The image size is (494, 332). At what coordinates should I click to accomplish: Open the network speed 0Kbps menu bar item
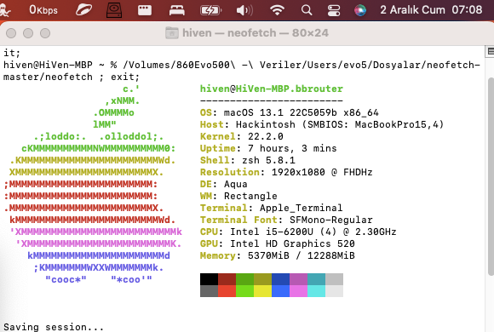click(x=43, y=10)
